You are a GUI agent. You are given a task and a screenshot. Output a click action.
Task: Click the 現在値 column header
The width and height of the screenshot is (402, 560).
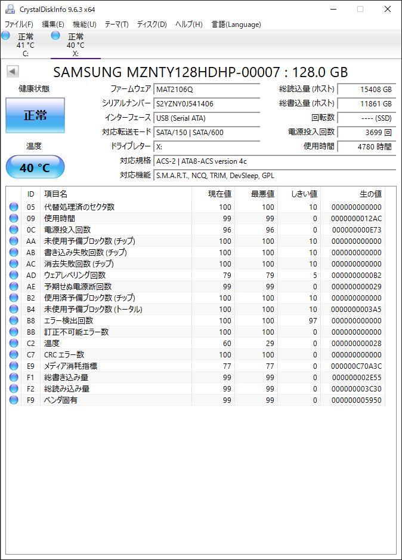pos(213,194)
